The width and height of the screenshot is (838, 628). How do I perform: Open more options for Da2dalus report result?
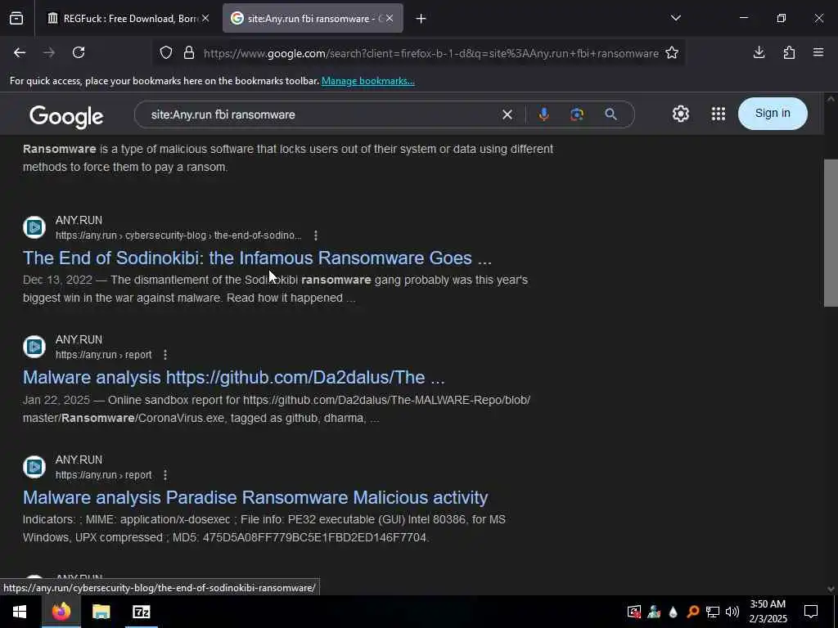(x=165, y=355)
